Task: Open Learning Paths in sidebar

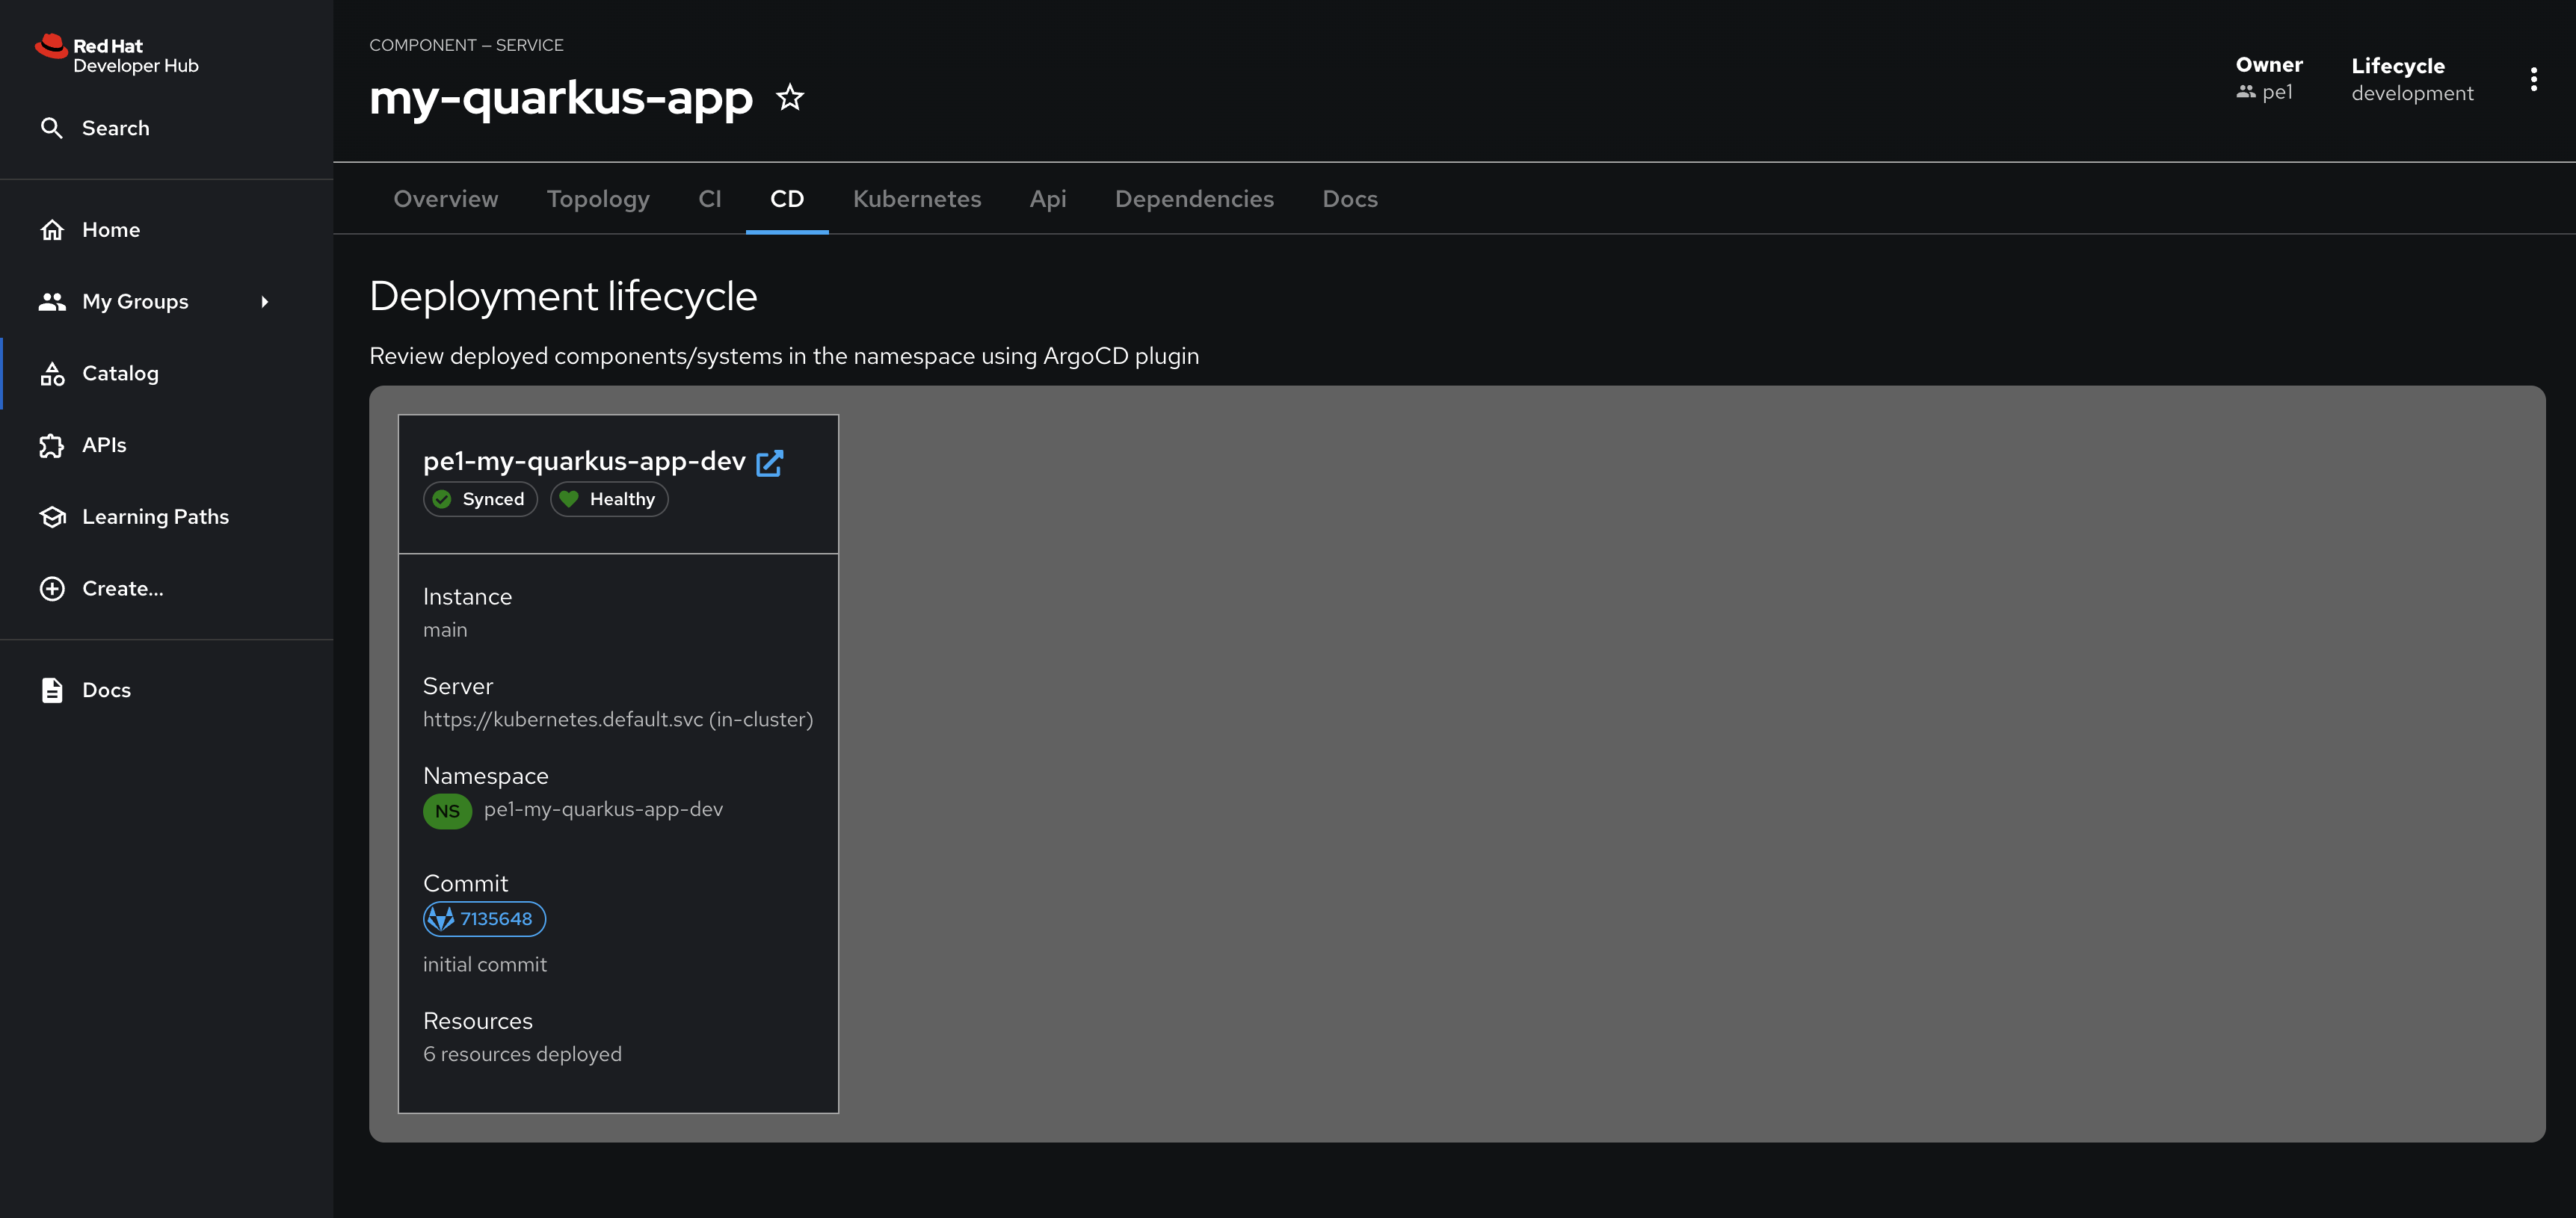Action: tap(166, 517)
